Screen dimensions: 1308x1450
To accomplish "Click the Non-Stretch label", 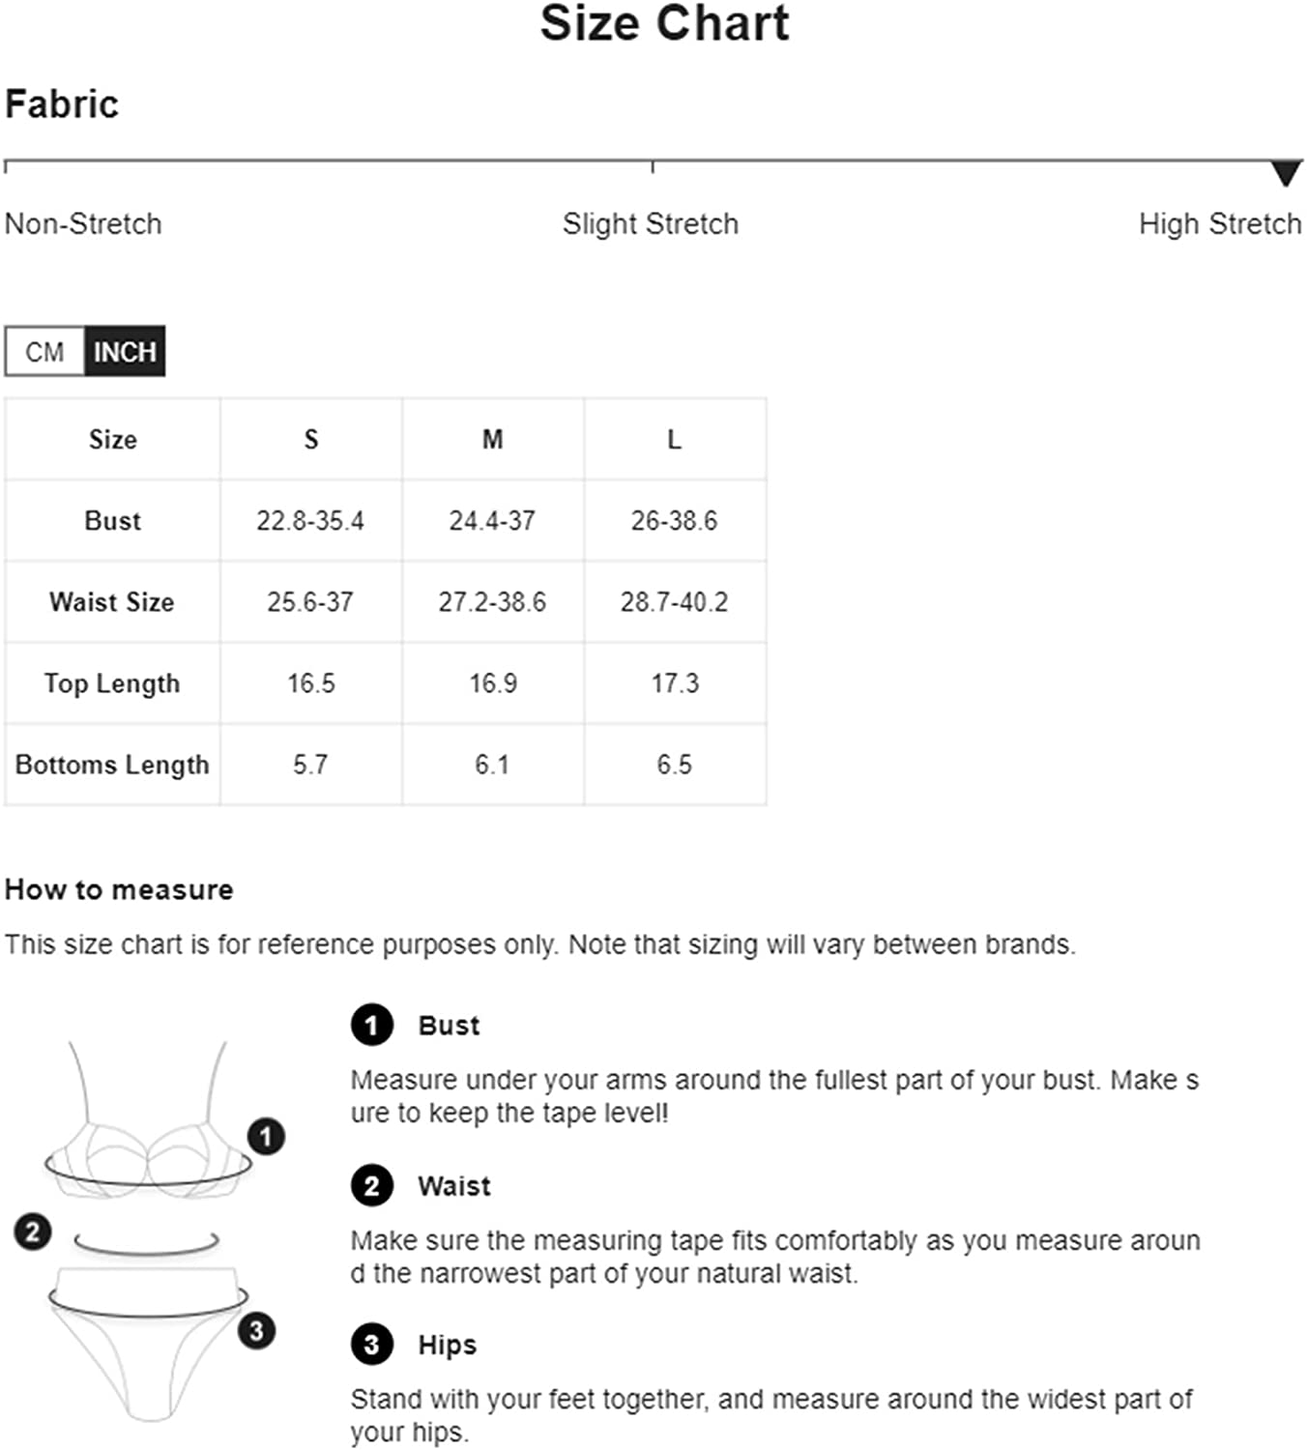I will tap(83, 224).
